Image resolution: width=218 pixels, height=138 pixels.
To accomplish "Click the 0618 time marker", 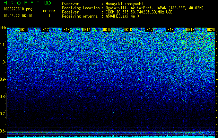I will point(169,30).
